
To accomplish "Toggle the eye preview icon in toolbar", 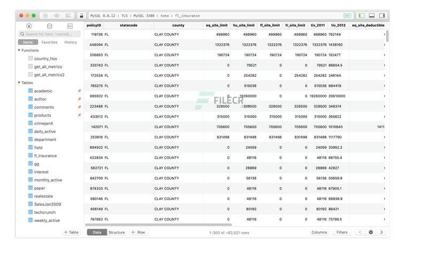I will tap(57, 16).
